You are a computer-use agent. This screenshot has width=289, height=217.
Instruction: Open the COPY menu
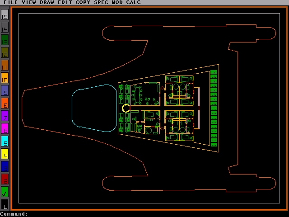click(83, 3)
